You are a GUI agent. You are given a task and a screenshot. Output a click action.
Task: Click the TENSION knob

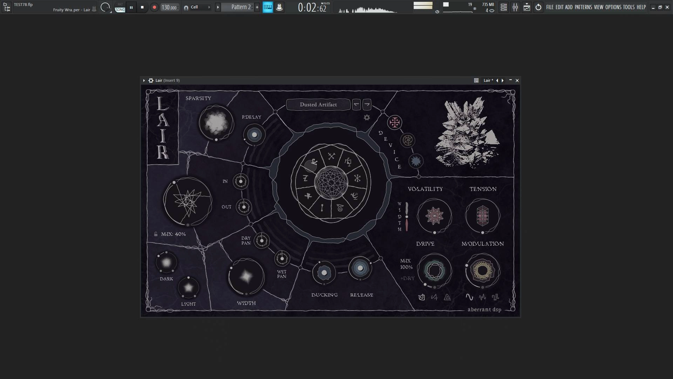coord(483,216)
